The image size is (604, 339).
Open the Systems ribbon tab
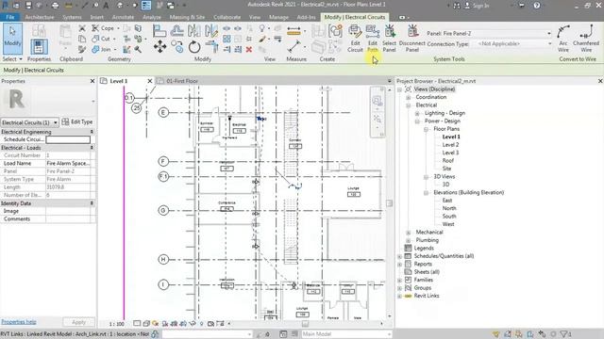pos(72,17)
